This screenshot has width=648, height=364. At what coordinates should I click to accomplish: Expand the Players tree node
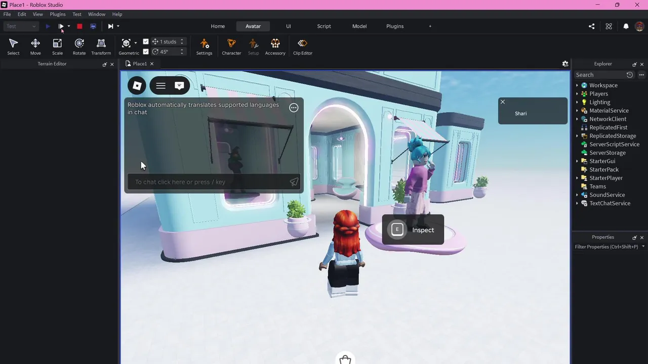(577, 94)
